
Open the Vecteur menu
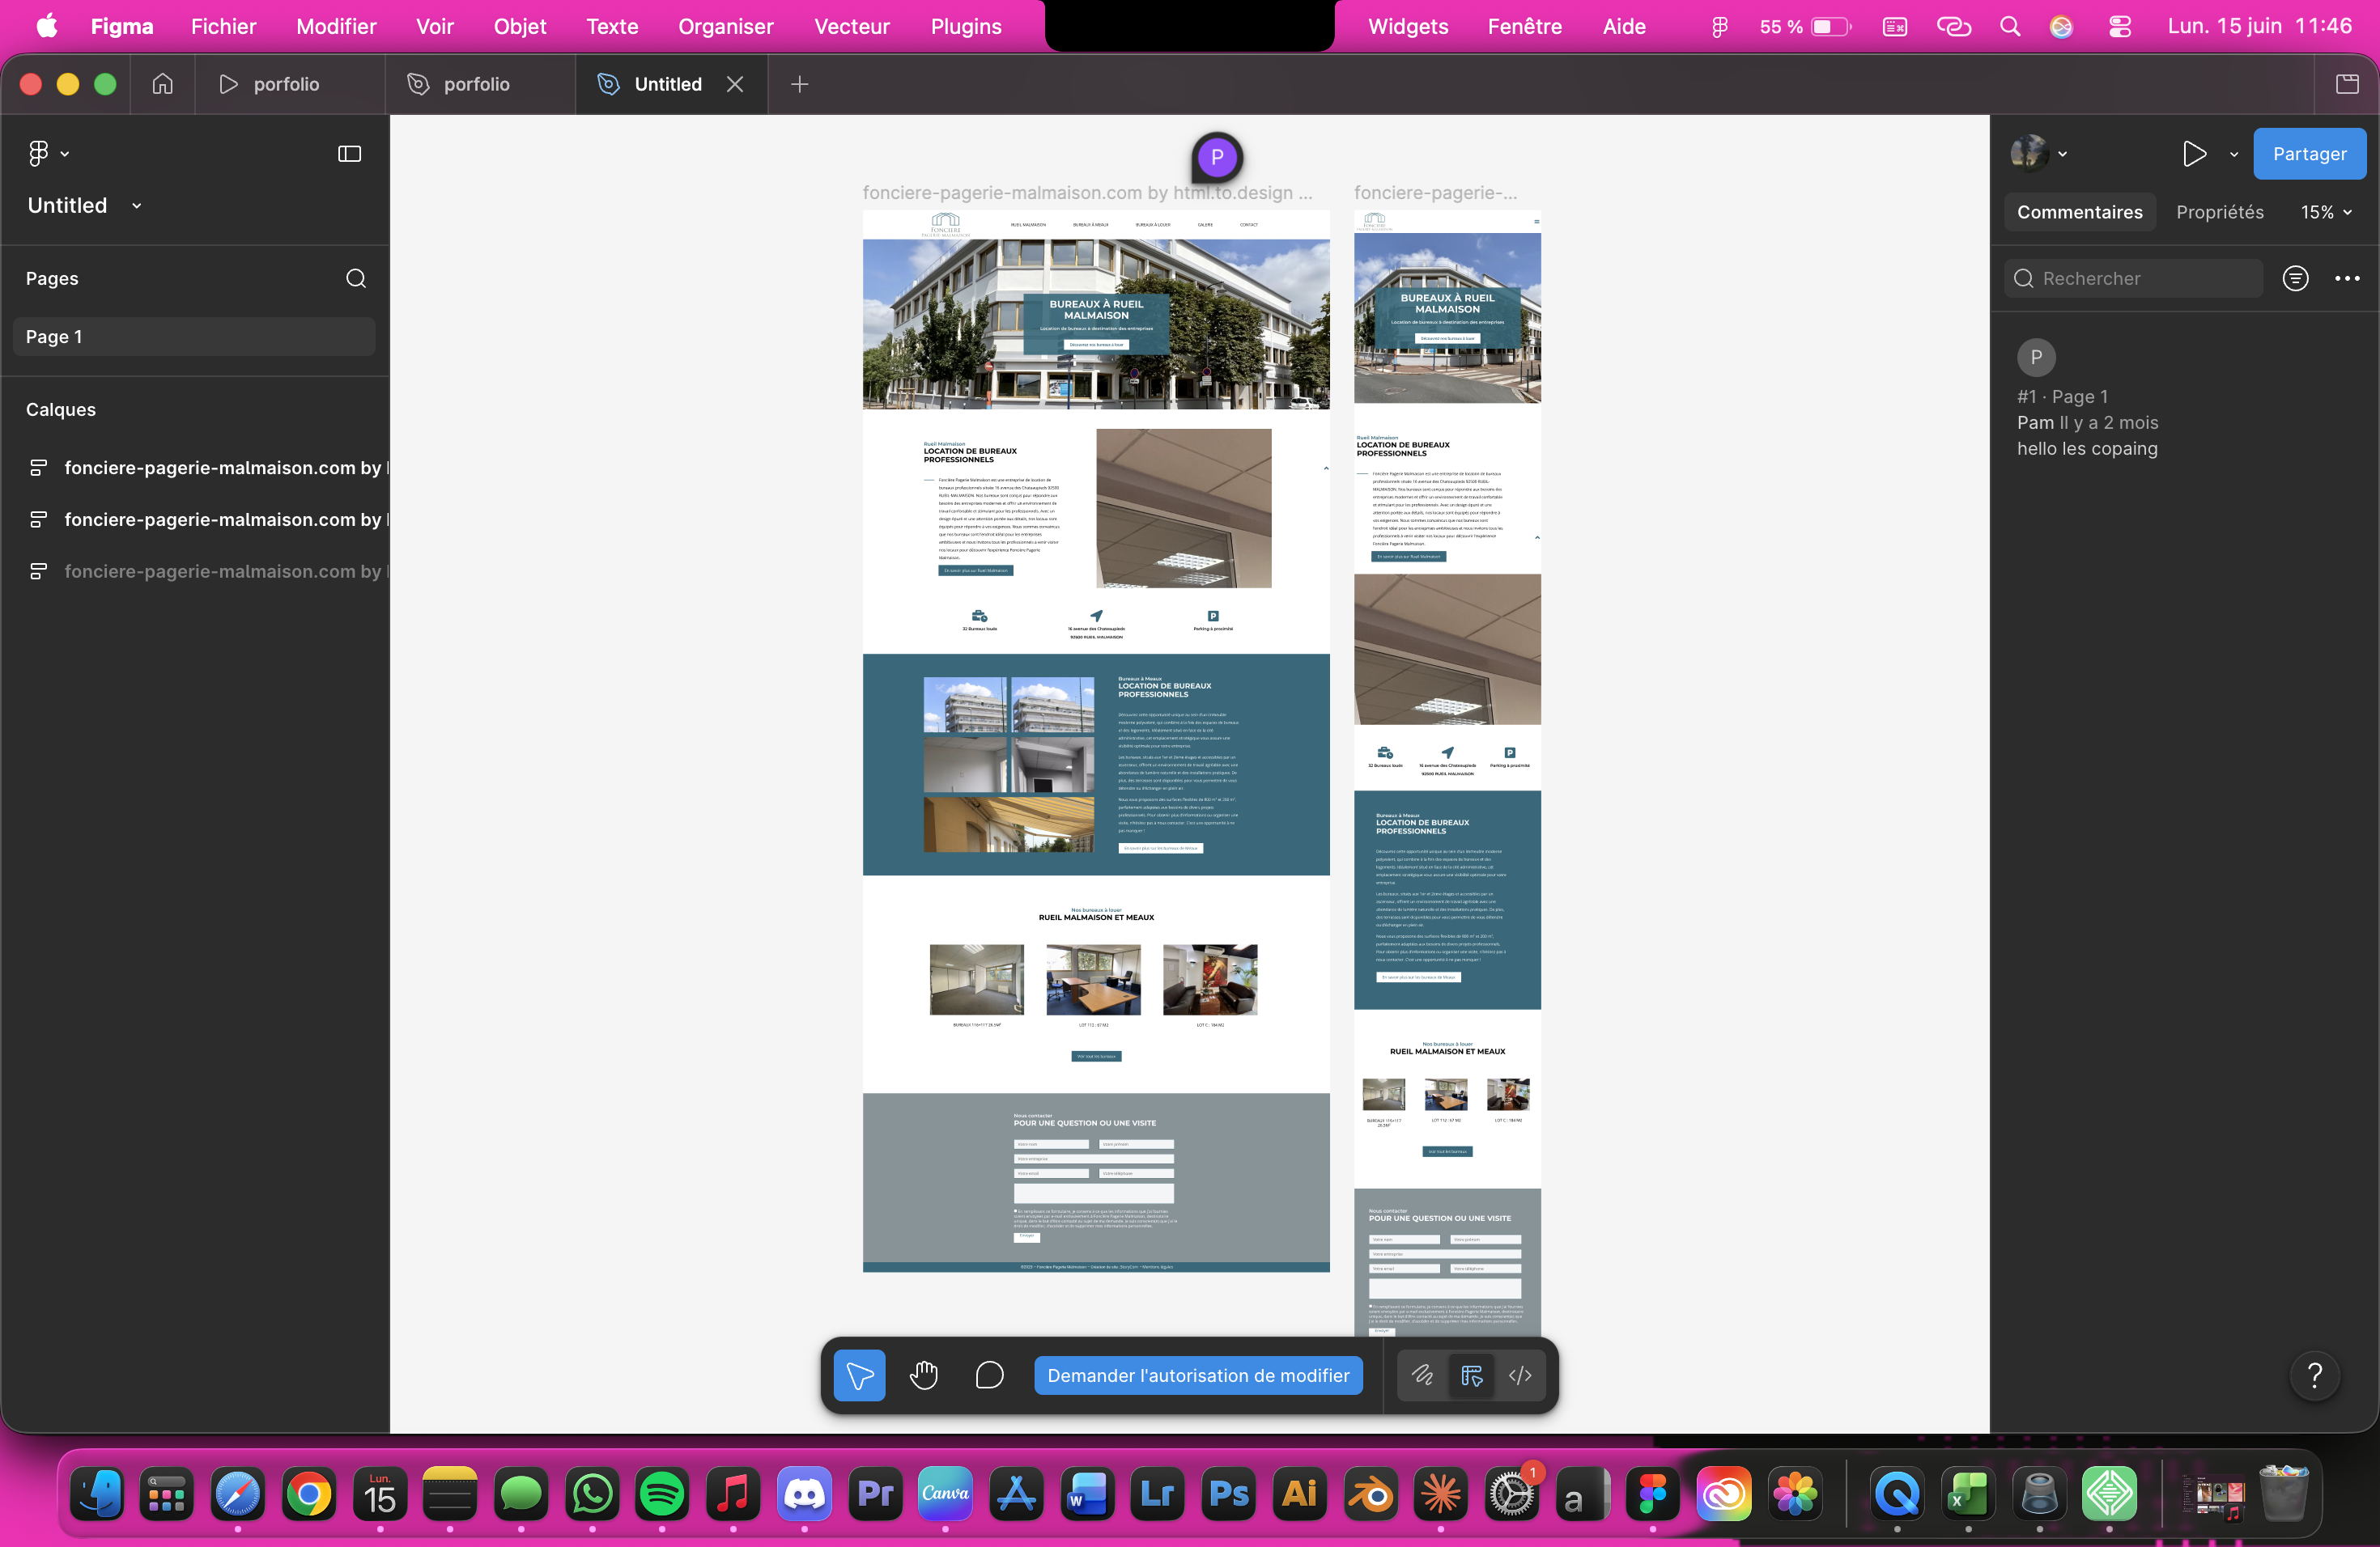(x=852, y=27)
